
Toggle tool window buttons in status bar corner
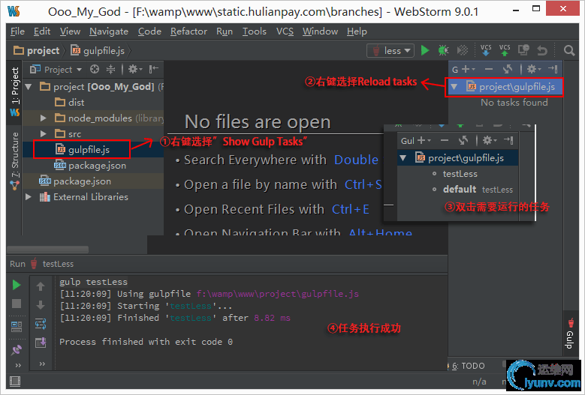tap(15, 382)
